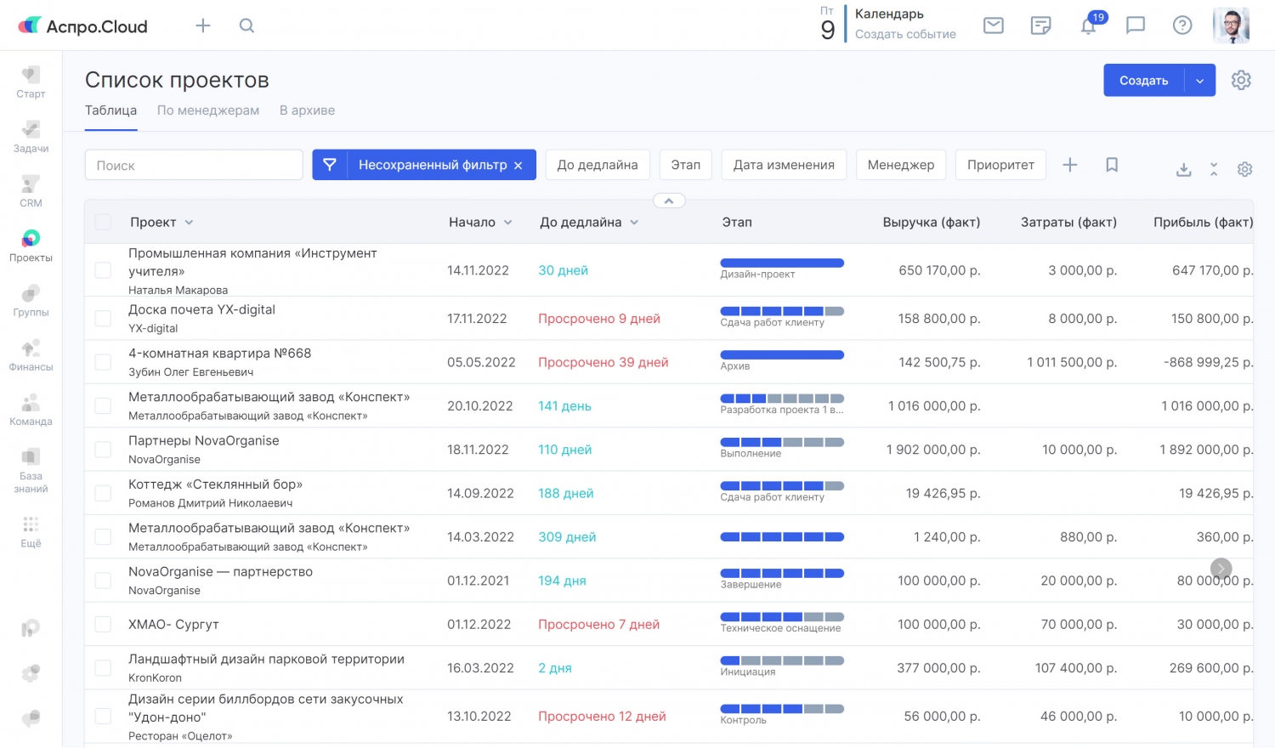Open the CRM section in sidebar

coord(31,190)
